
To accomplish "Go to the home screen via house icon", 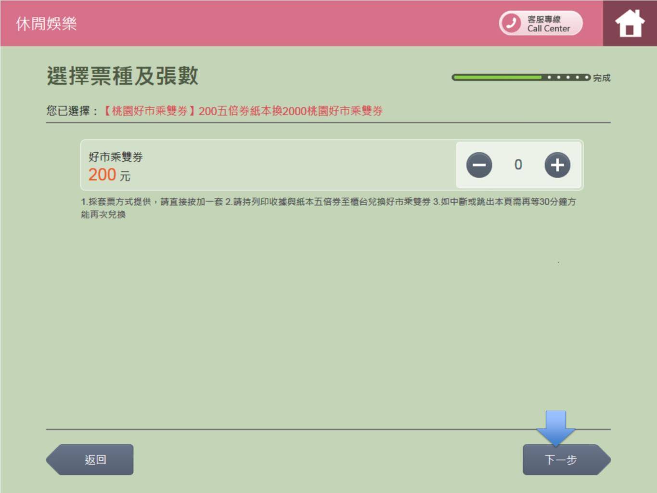I will pos(630,23).
